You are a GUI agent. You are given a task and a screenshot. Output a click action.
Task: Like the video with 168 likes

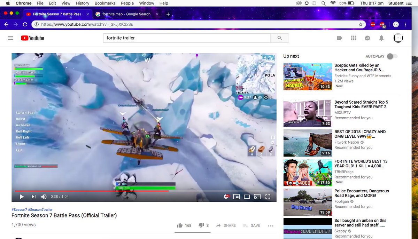[x=184, y=225]
